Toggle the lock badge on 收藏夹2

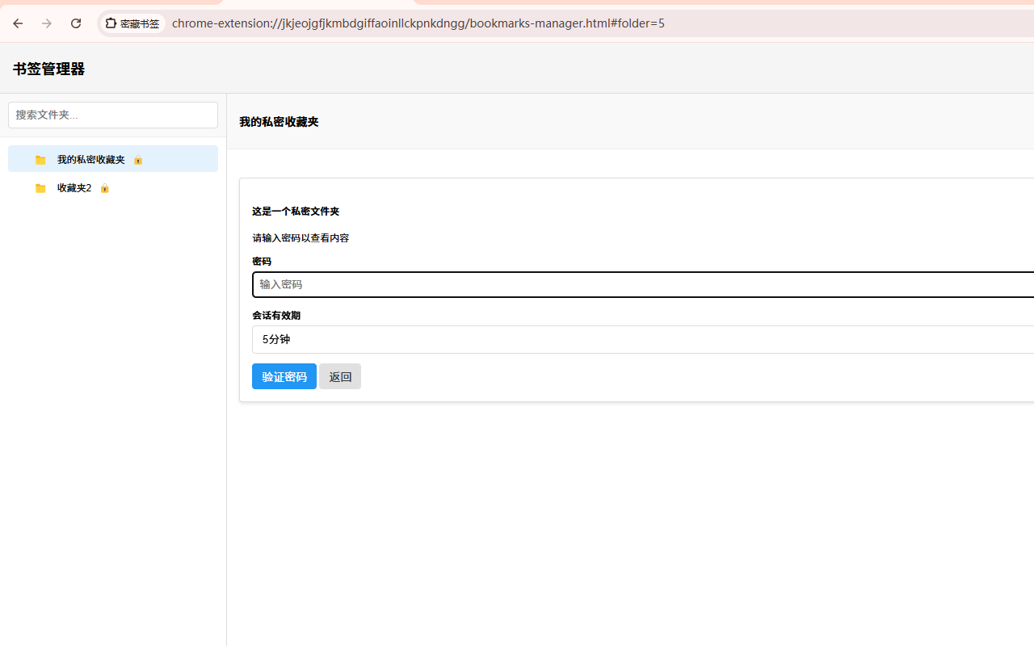click(104, 188)
